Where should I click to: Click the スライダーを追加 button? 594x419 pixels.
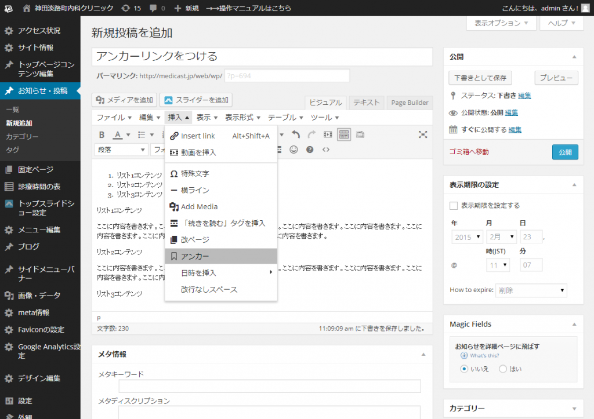(x=196, y=100)
